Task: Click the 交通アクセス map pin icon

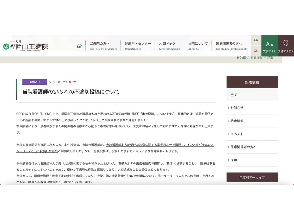Action: (286, 45)
